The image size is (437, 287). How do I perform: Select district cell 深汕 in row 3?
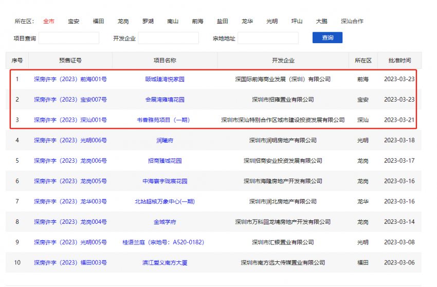[x=363, y=120]
